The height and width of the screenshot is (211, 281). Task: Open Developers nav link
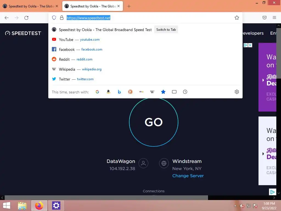[253, 33]
